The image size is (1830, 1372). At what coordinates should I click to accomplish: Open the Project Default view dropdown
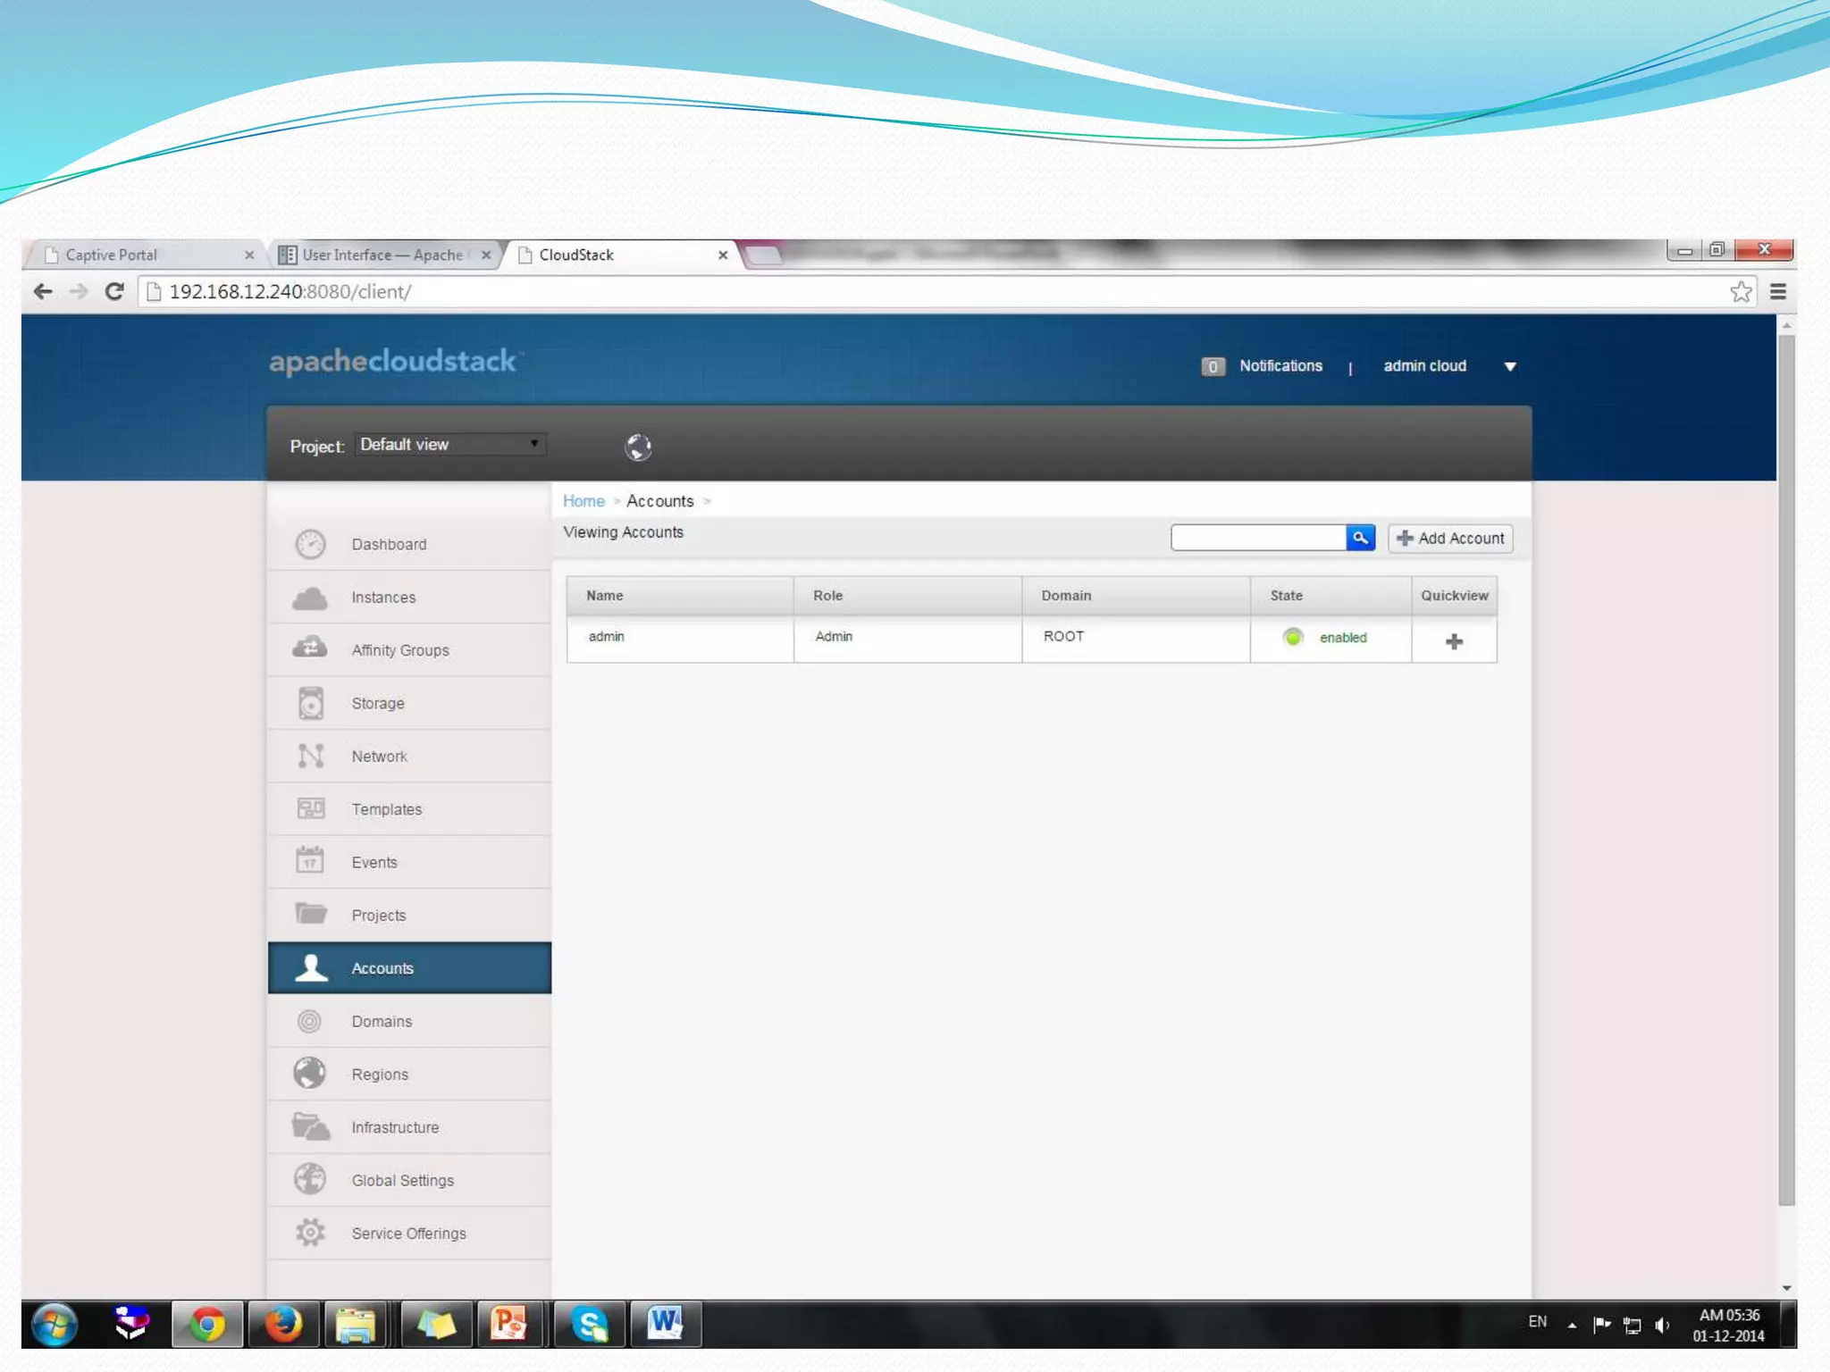(x=450, y=445)
